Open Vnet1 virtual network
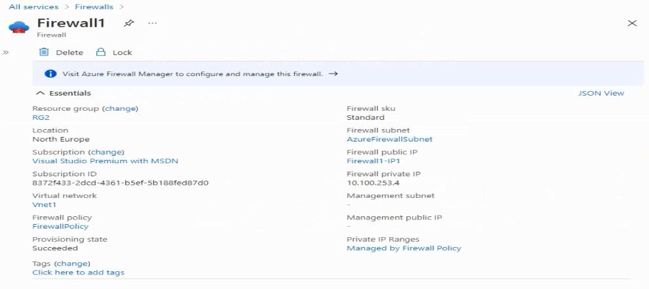Viewport: 649px width, 289px height. click(45, 204)
